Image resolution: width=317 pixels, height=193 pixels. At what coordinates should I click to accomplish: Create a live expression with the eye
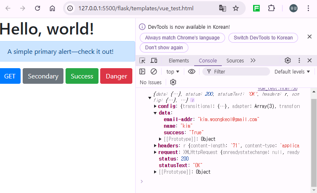(192, 71)
